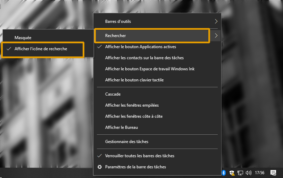Choose the Masquée search option
Image resolution: width=283 pixels, height=178 pixels.
point(23,38)
